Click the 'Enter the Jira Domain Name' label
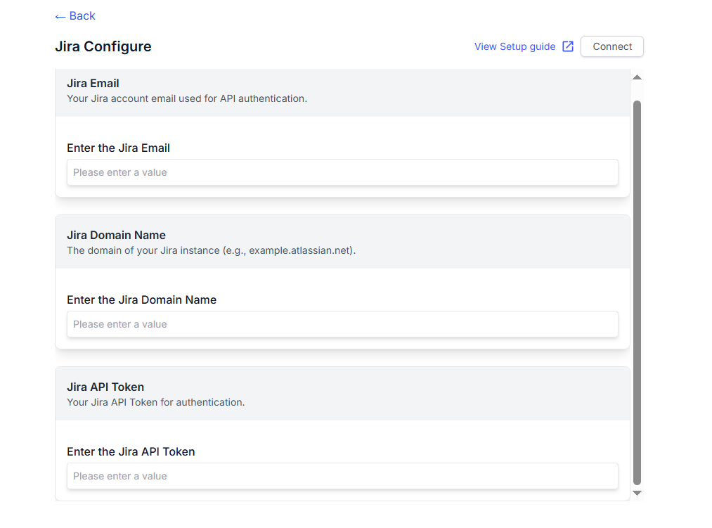The image size is (712, 528). tap(142, 300)
